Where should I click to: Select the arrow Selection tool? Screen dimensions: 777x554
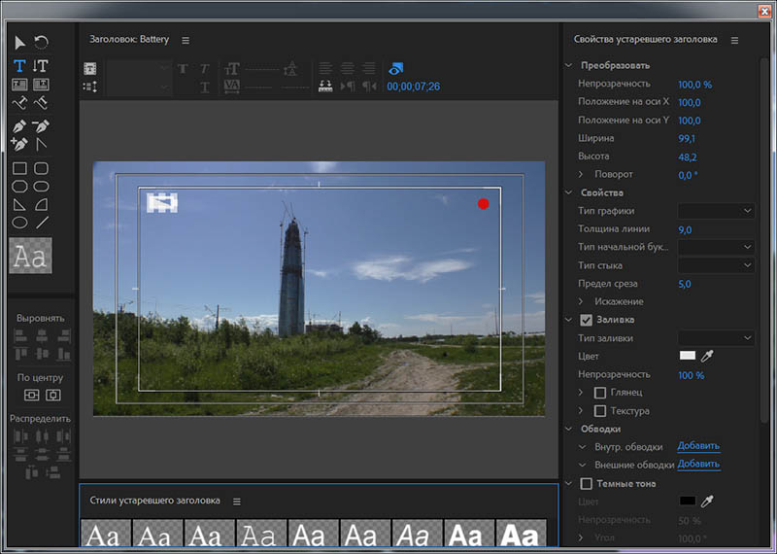click(19, 43)
